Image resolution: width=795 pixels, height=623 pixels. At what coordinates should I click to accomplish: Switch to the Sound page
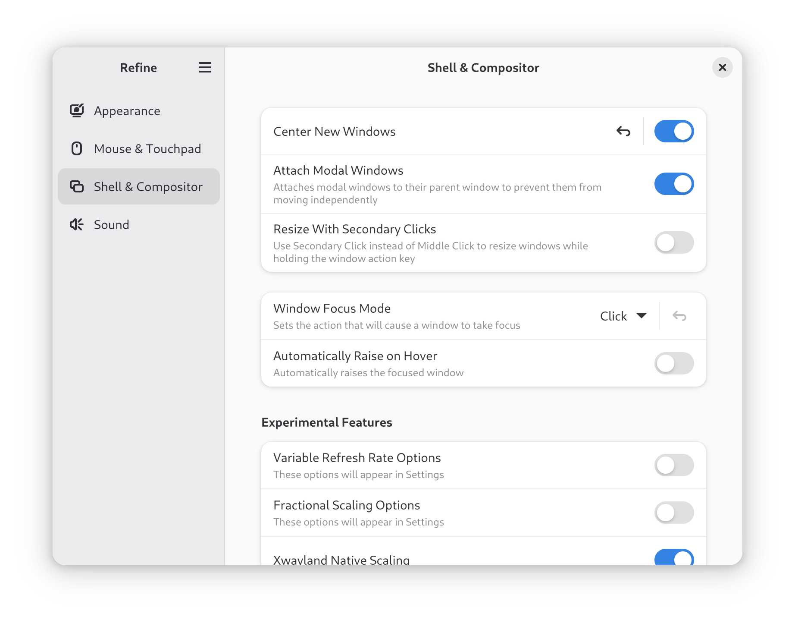point(139,224)
